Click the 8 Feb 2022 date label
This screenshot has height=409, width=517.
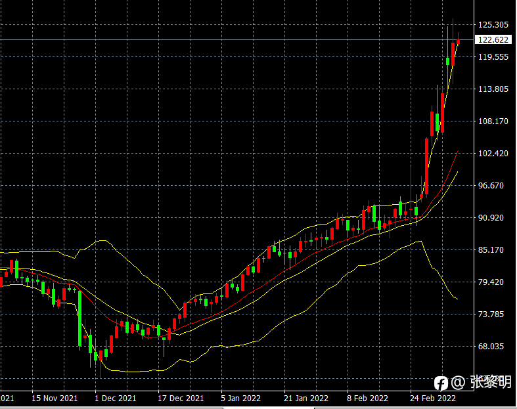367,398
